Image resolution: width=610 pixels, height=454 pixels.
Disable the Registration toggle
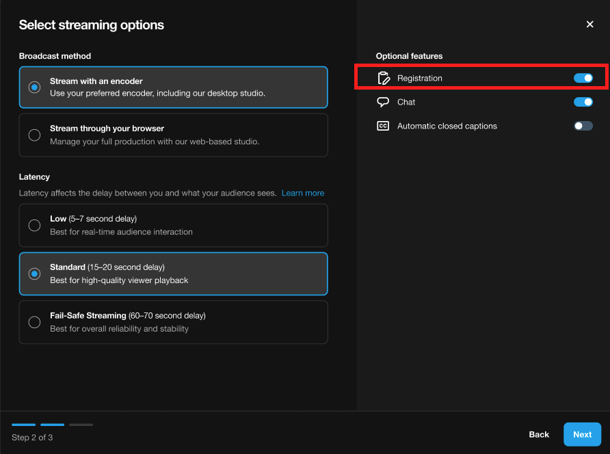coord(583,79)
